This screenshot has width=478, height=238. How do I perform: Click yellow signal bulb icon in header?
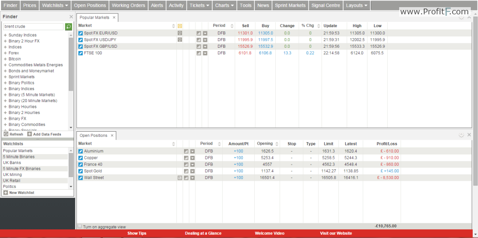click(180, 26)
